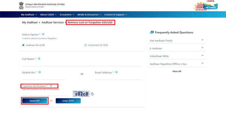Expand the mAadhaar FAQs section
Screen dimensions: 226x113
pyautogui.click(x=177, y=56)
